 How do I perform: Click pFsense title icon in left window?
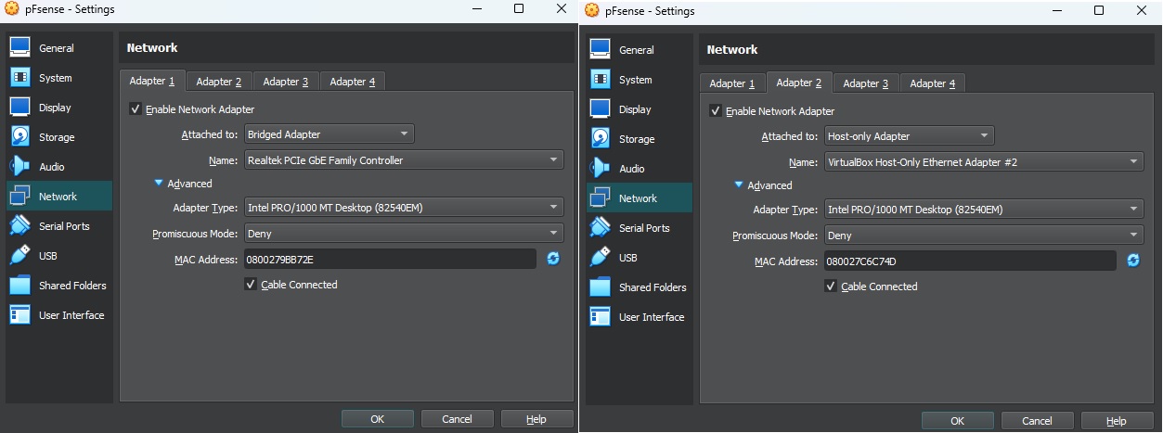12,8
